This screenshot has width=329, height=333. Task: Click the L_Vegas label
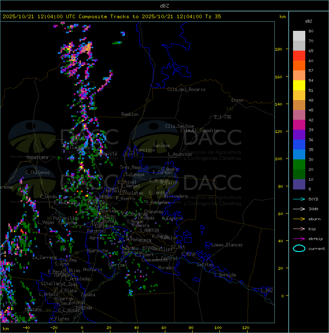click(46, 222)
